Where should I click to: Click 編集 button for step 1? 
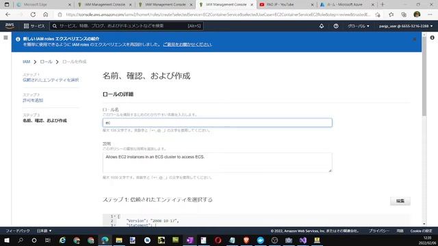click(x=400, y=201)
